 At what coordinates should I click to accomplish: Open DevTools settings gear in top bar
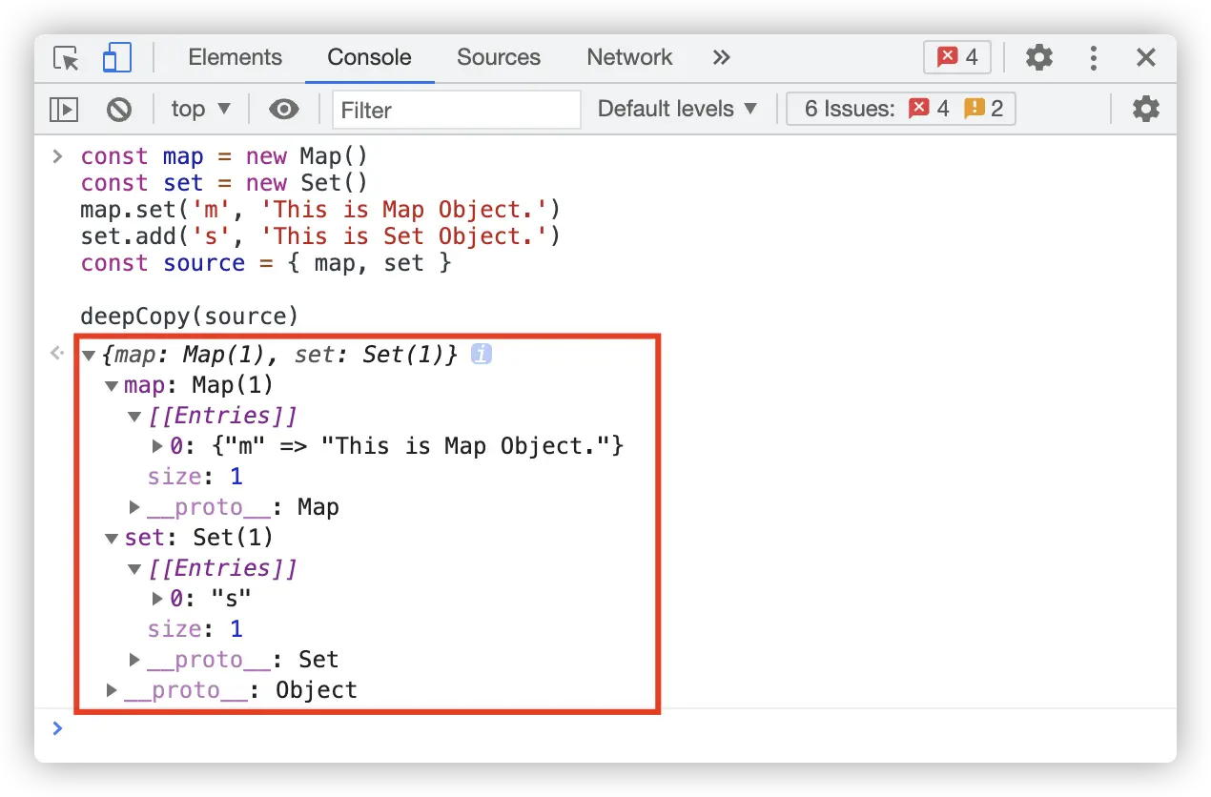1038,57
